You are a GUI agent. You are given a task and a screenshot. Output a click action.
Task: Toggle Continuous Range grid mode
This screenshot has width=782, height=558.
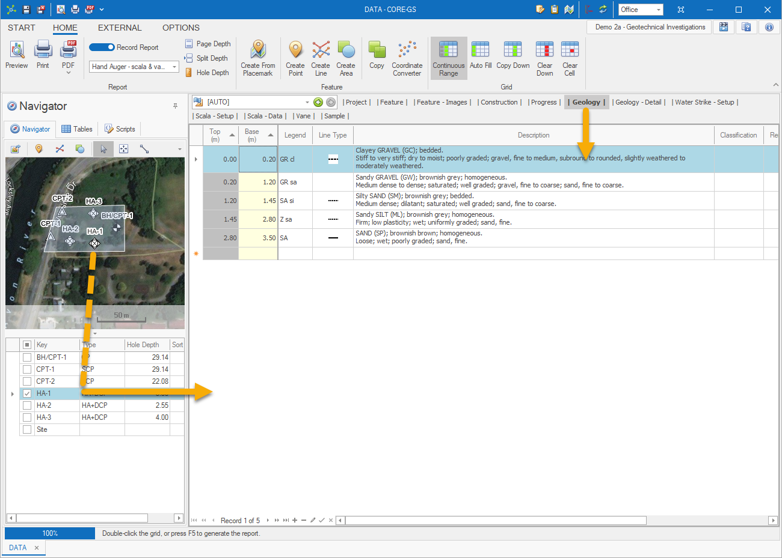coord(449,58)
